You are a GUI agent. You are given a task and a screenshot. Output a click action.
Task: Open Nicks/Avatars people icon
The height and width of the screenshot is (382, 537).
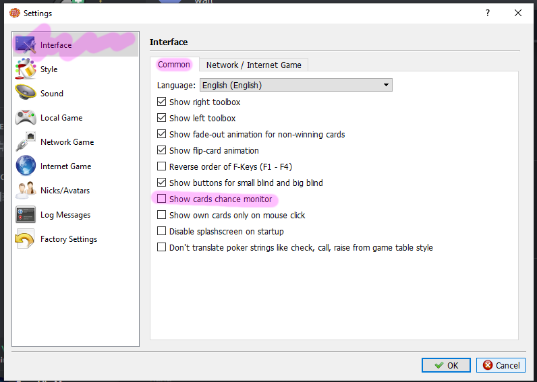point(26,191)
